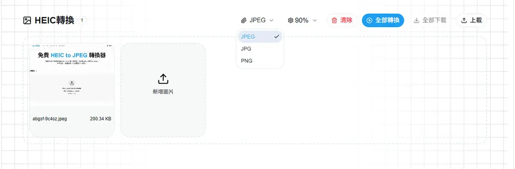Screen dimensions: 515x169
Task: Click the quality gear icon
Action: 291,20
